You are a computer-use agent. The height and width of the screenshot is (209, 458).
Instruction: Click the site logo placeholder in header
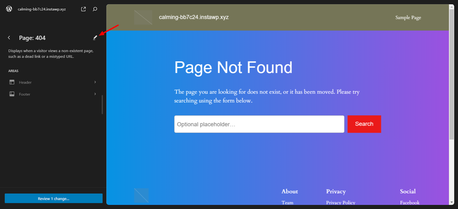pyautogui.click(x=143, y=17)
